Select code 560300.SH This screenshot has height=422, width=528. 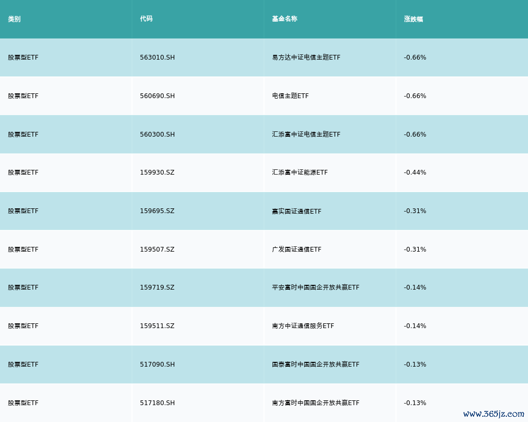(157, 135)
